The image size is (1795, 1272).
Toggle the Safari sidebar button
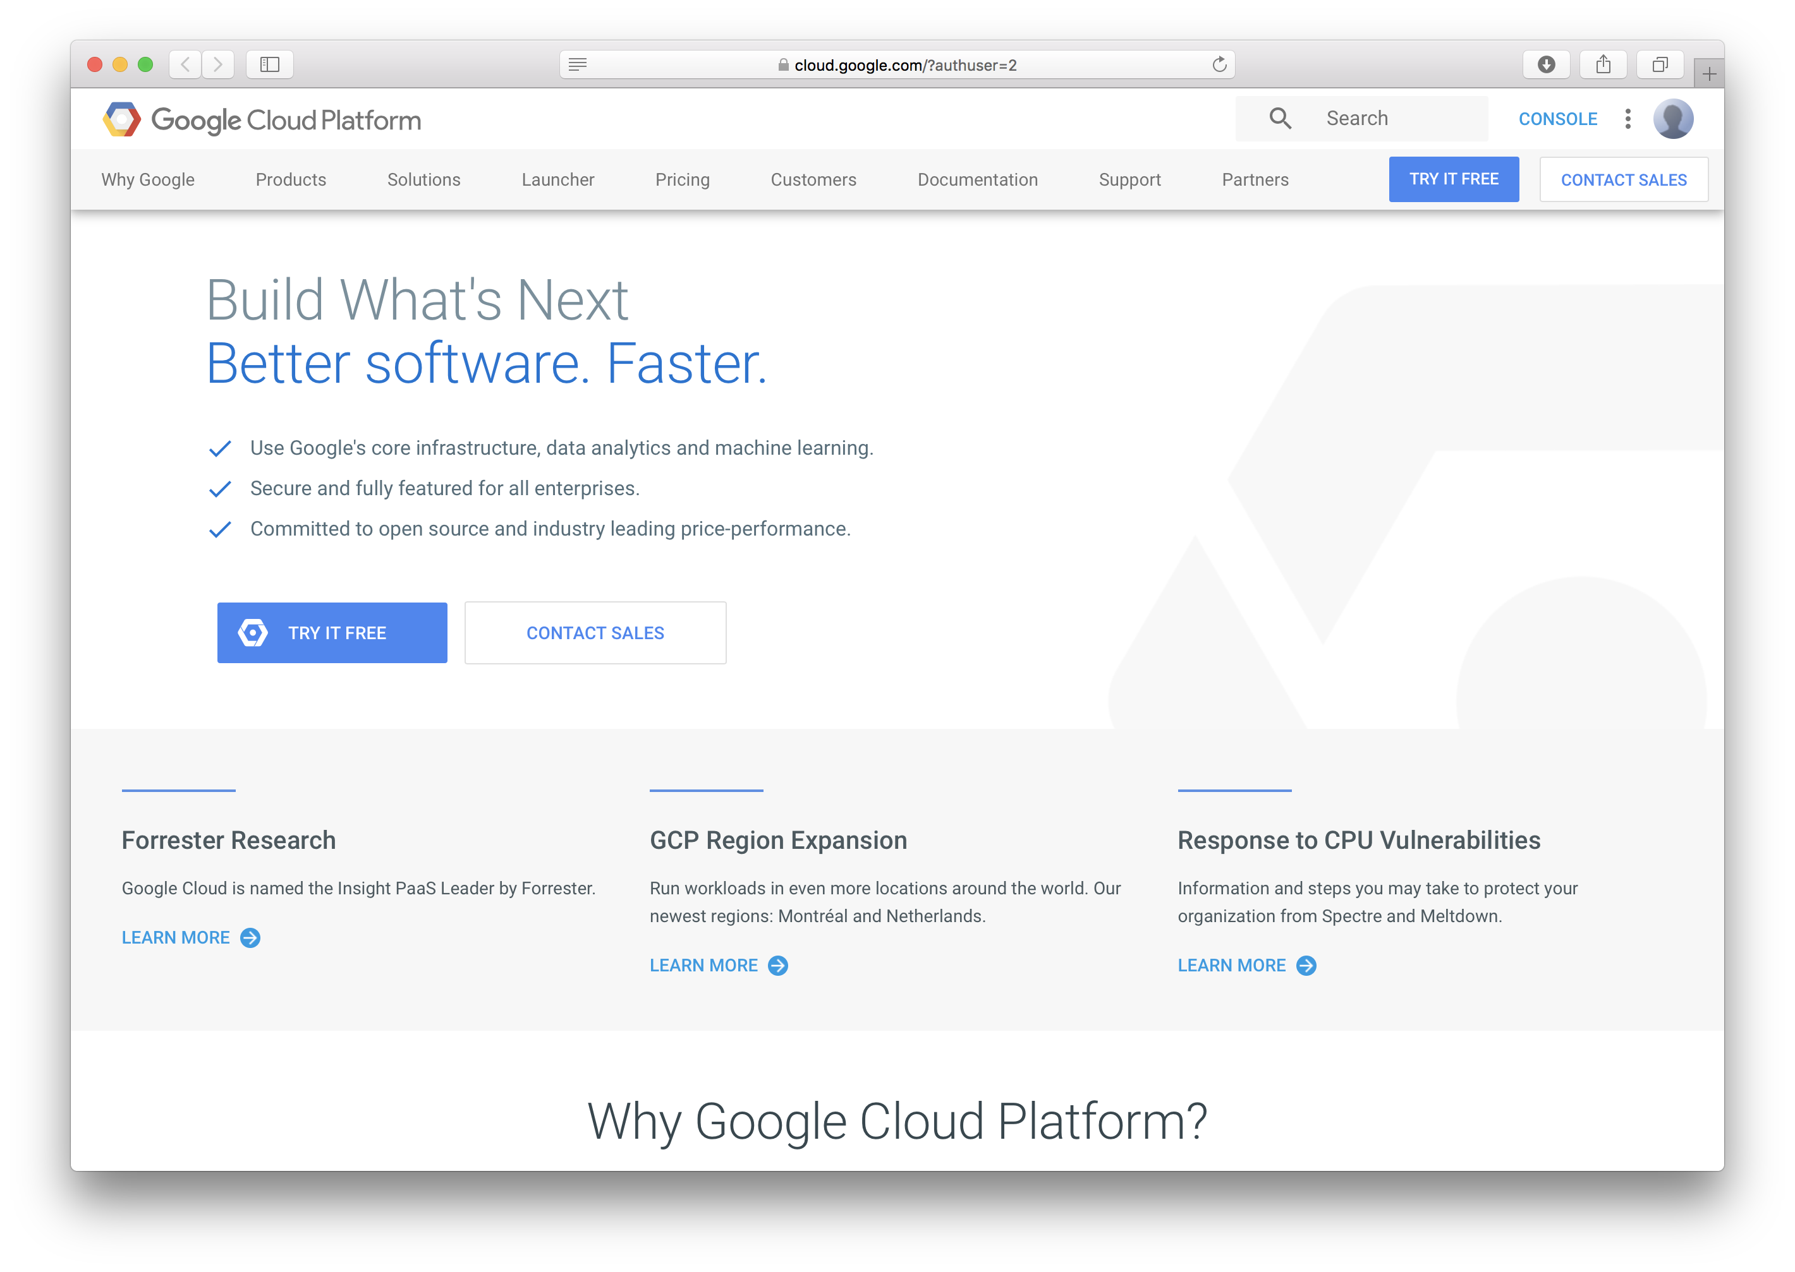tap(270, 64)
